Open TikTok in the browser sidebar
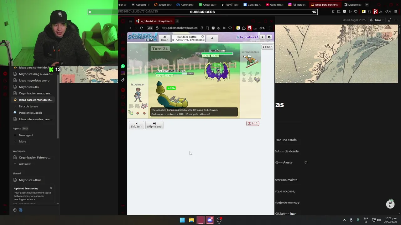The width and height of the screenshot is (401, 225). click(123, 80)
